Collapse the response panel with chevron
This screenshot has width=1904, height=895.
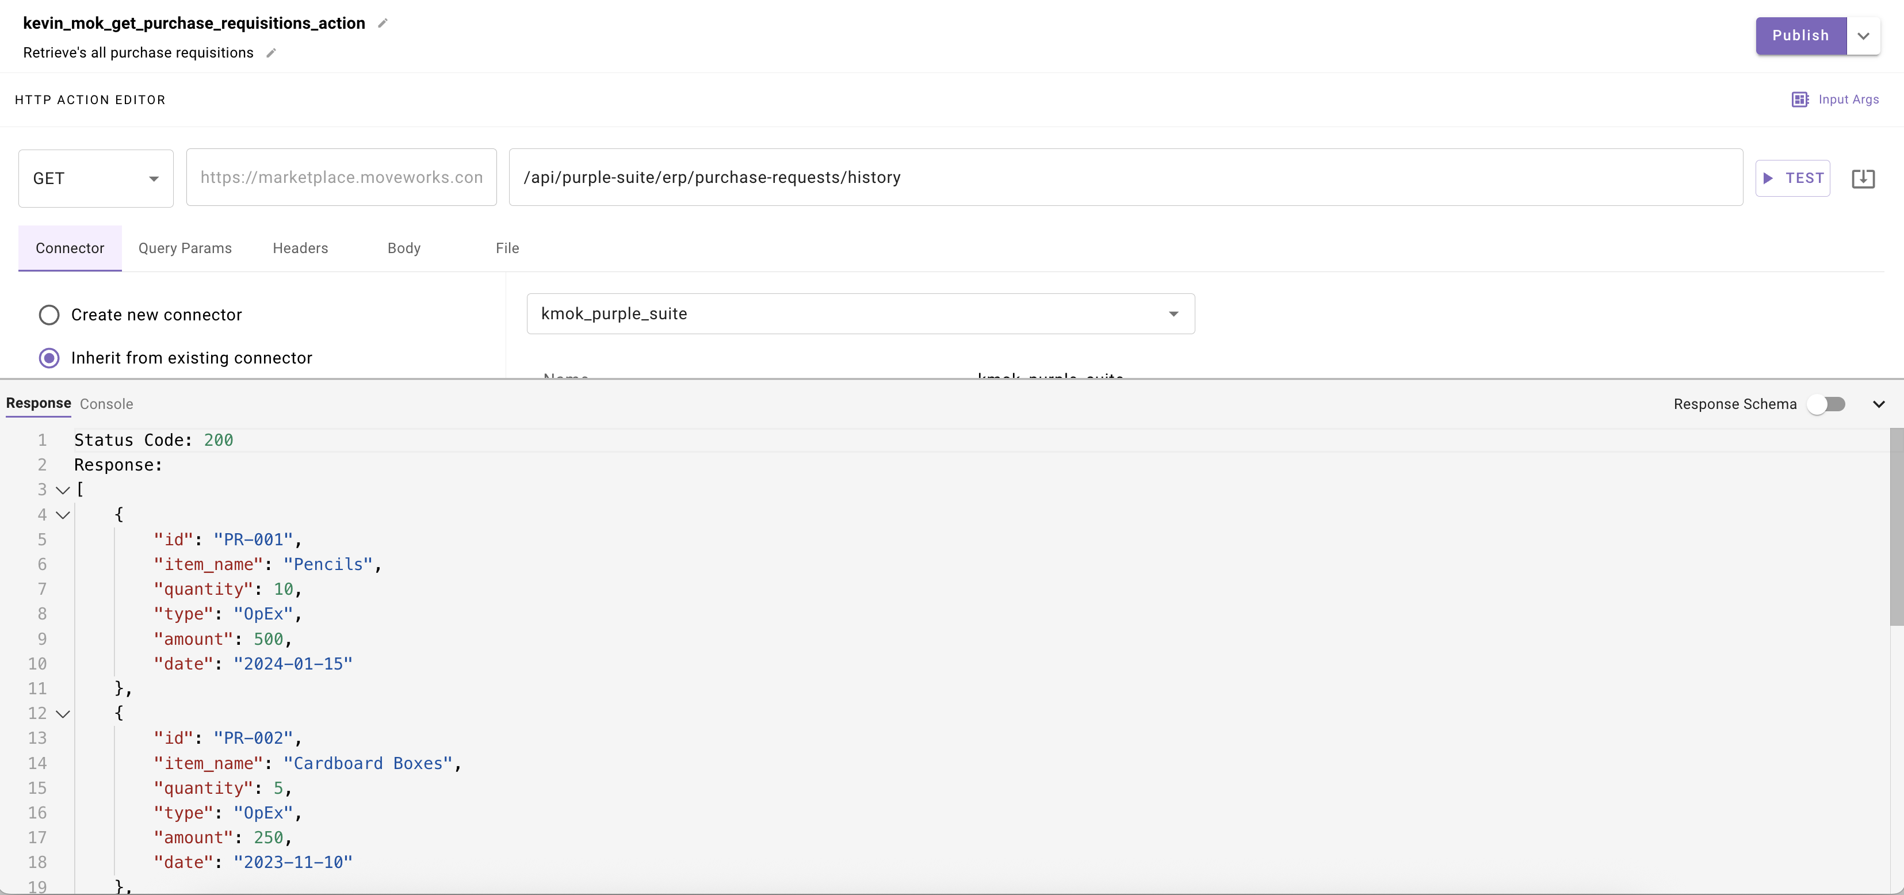[x=1878, y=404]
